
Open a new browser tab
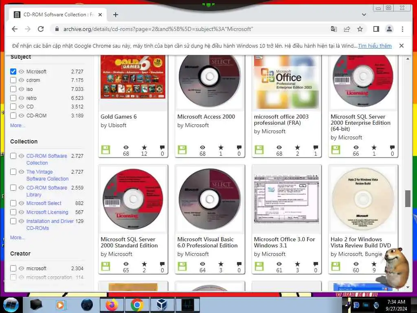pyautogui.click(x=115, y=15)
